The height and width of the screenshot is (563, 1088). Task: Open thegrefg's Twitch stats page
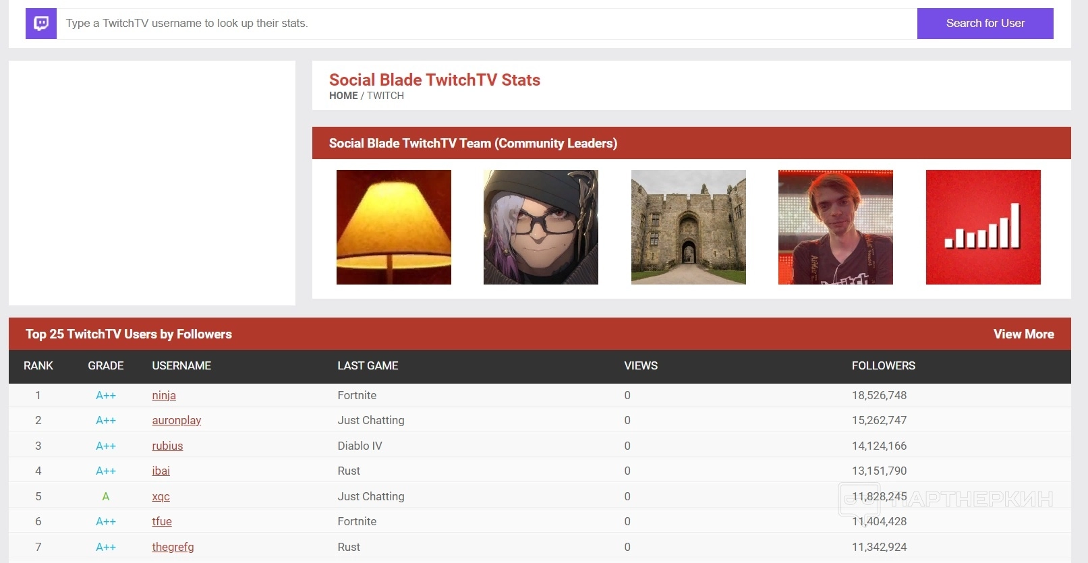pyautogui.click(x=173, y=547)
